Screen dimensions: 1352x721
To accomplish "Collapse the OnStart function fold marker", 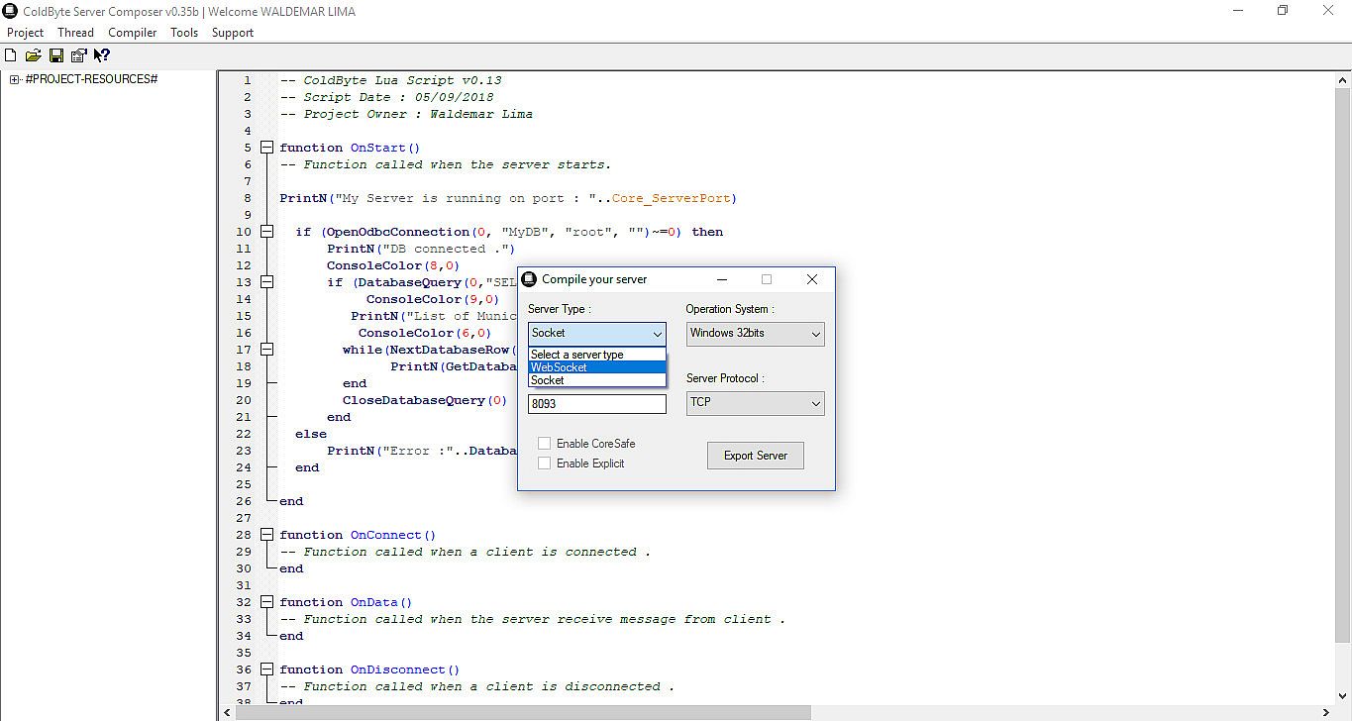I will (266, 148).
